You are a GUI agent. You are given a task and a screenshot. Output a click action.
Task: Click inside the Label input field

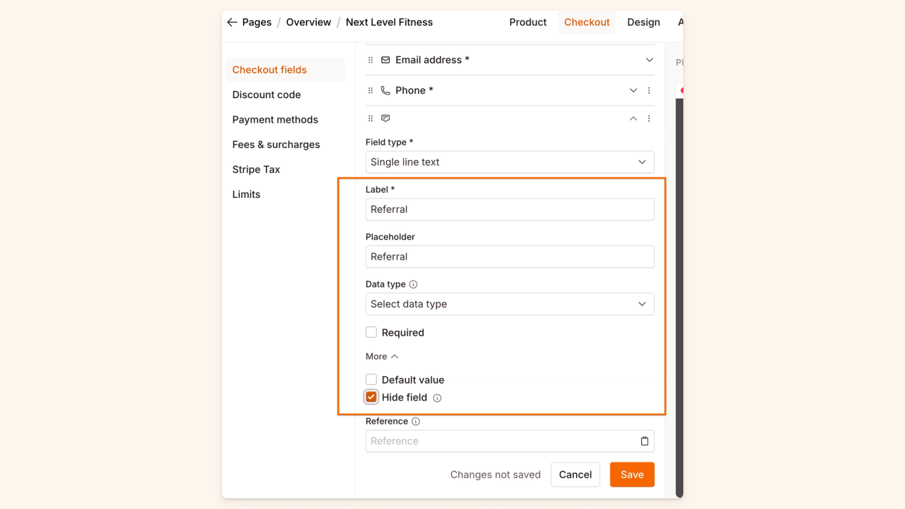click(509, 209)
